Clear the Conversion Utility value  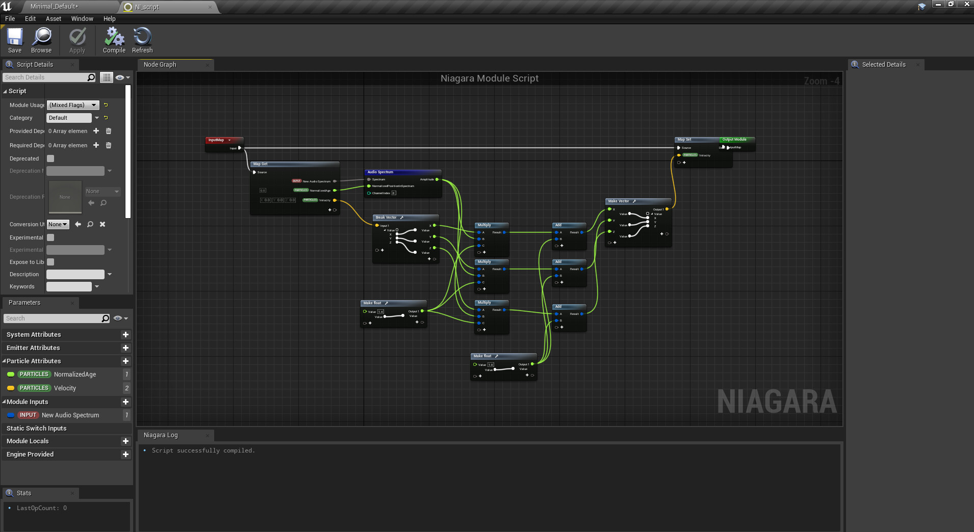click(x=102, y=224)
